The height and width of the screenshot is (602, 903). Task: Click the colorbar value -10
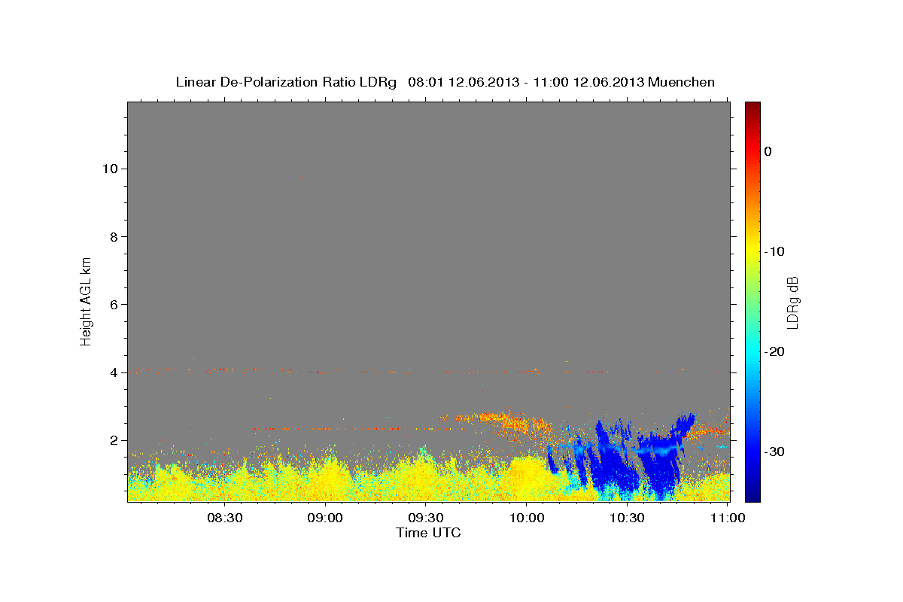(x=774, y=251)
